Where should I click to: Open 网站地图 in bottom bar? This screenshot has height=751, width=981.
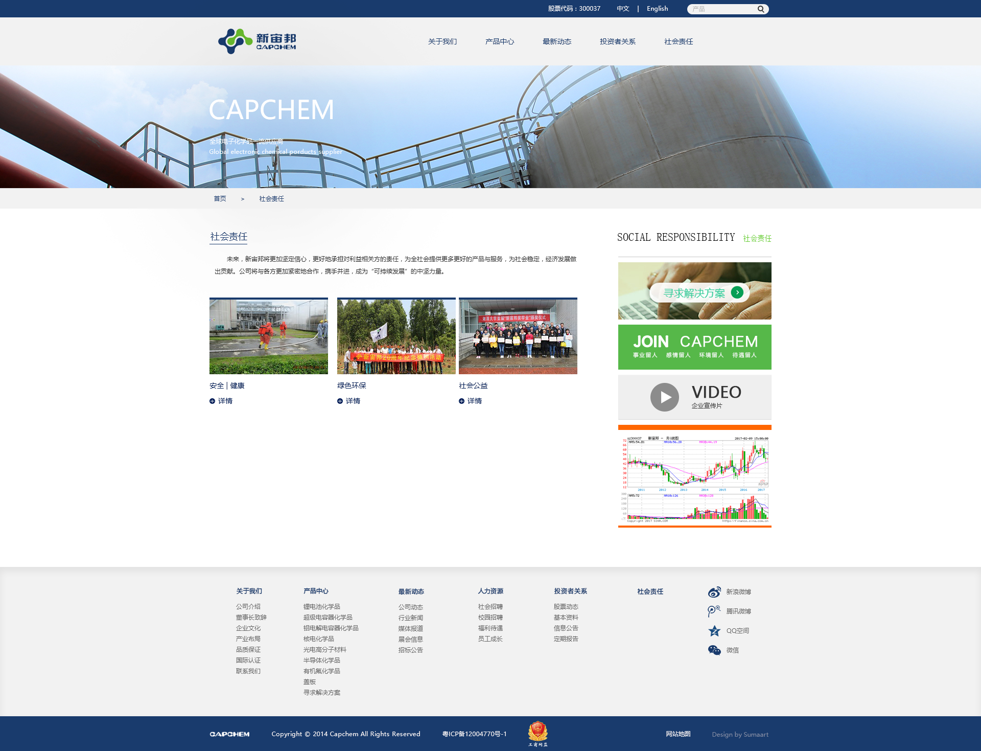[678, 734]
